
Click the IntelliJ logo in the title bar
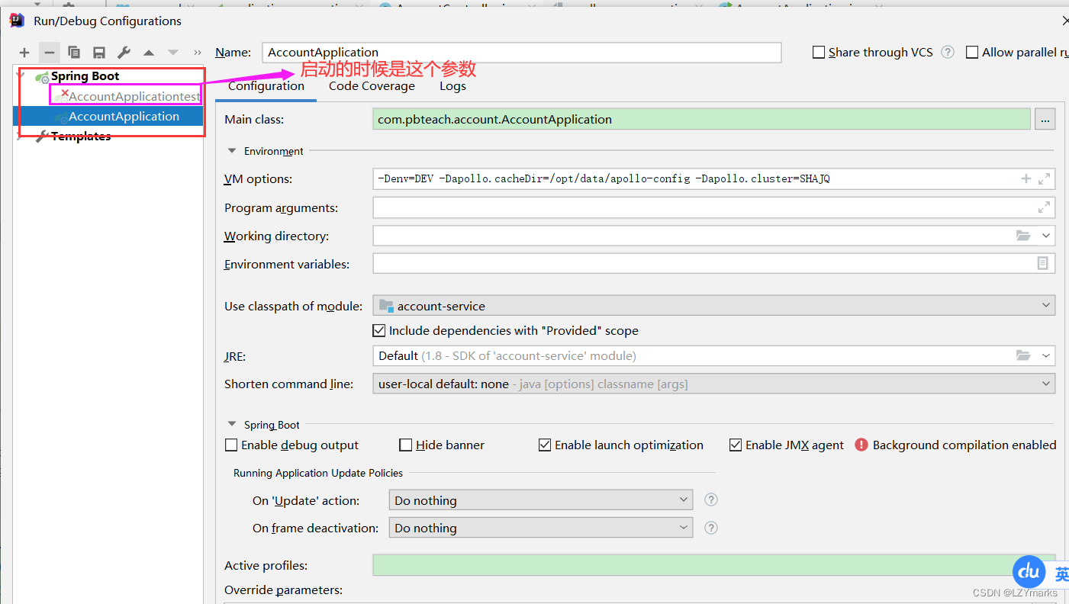pyautogui.click(x=17, y=21)
